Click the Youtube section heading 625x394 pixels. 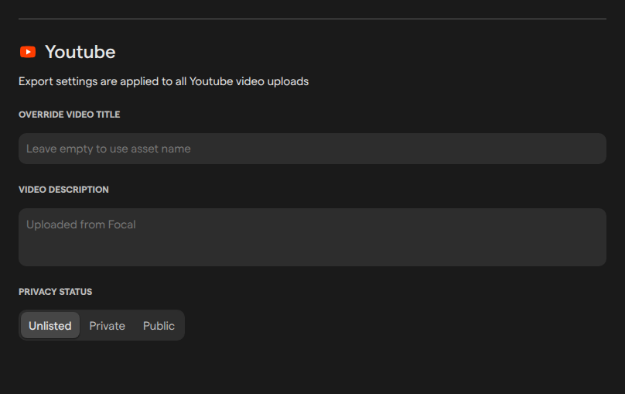80,52
